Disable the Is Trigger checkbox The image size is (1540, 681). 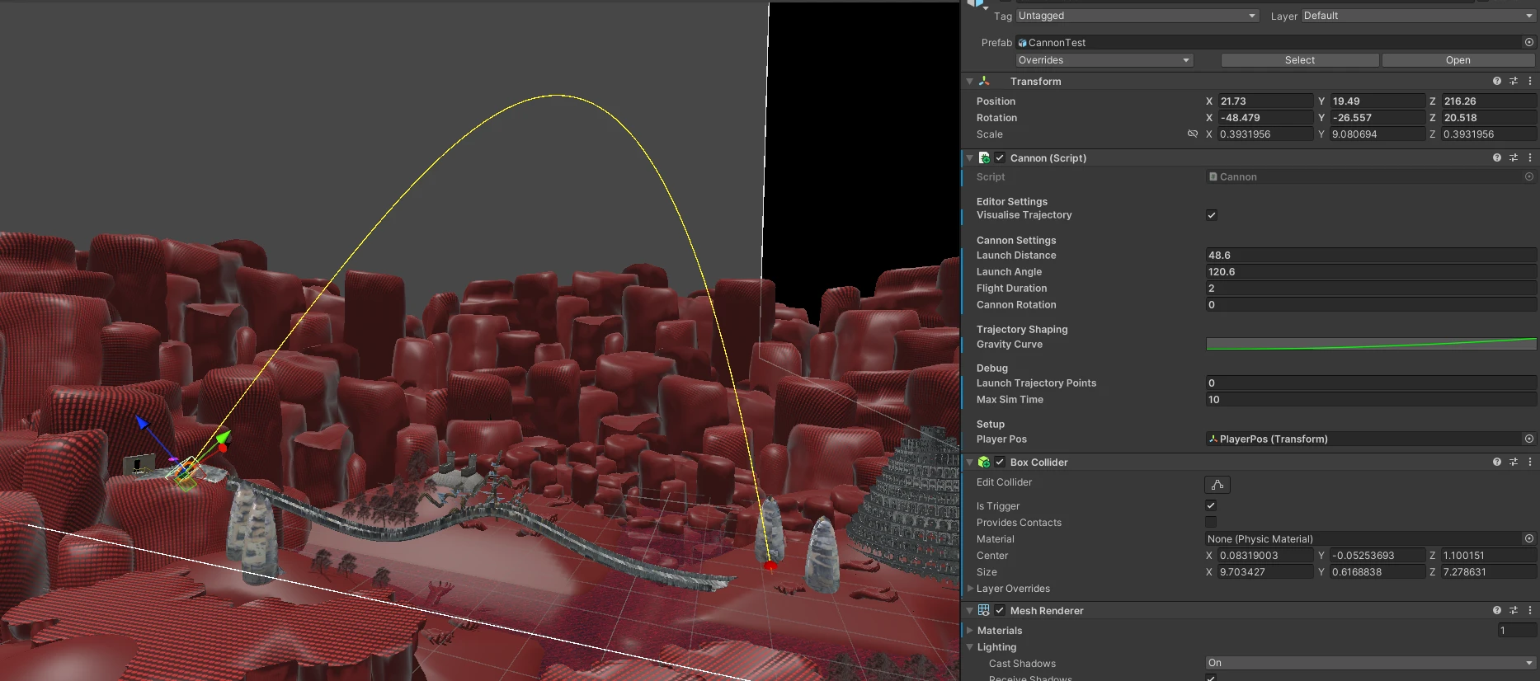(x=1211, y=505)
